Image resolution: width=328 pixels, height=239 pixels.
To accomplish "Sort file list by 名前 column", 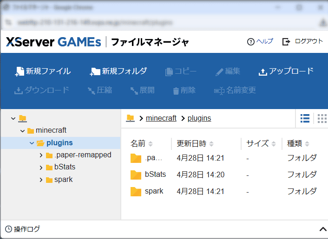I will 142,143.
